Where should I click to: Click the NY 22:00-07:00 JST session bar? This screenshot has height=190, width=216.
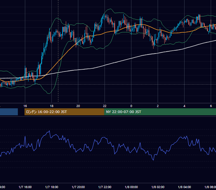click(160, 112)
